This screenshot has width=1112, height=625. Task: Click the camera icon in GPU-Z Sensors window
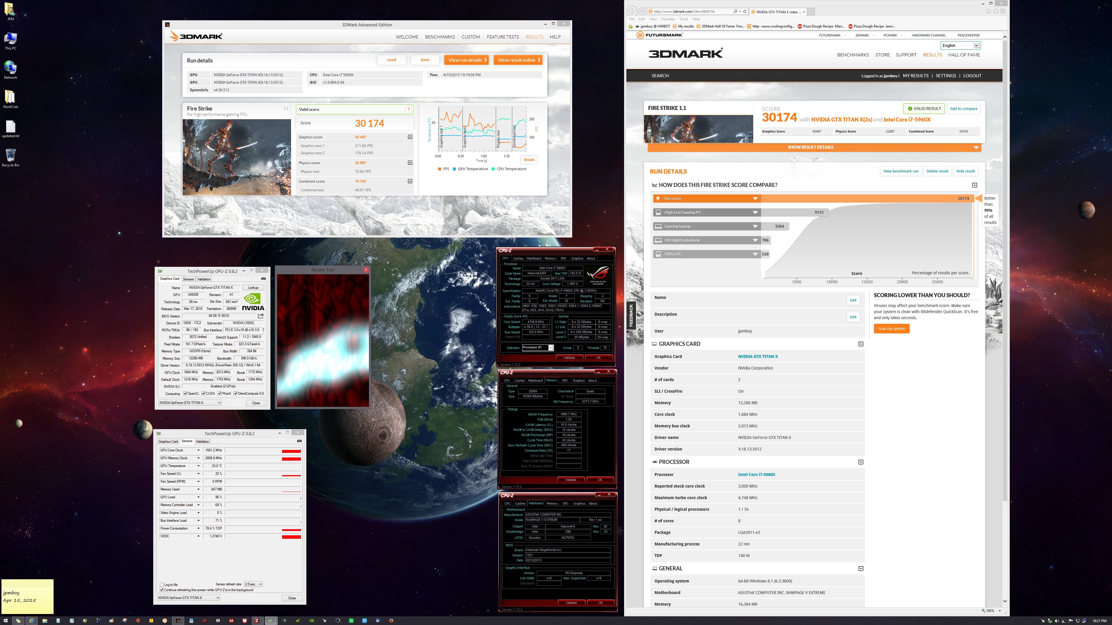[x=299, y=441]
